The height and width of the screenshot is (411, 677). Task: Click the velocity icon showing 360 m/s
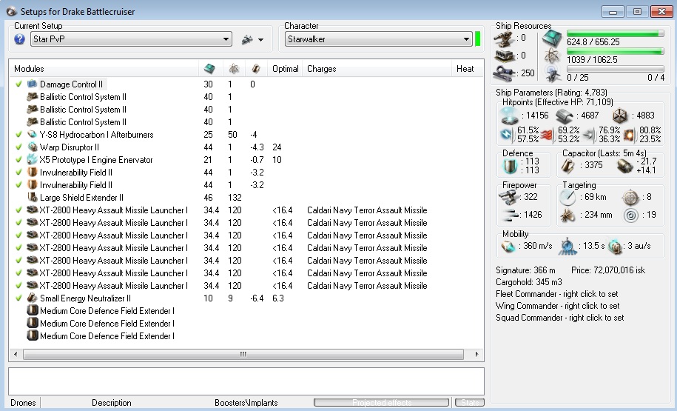(x=508, y=247)
